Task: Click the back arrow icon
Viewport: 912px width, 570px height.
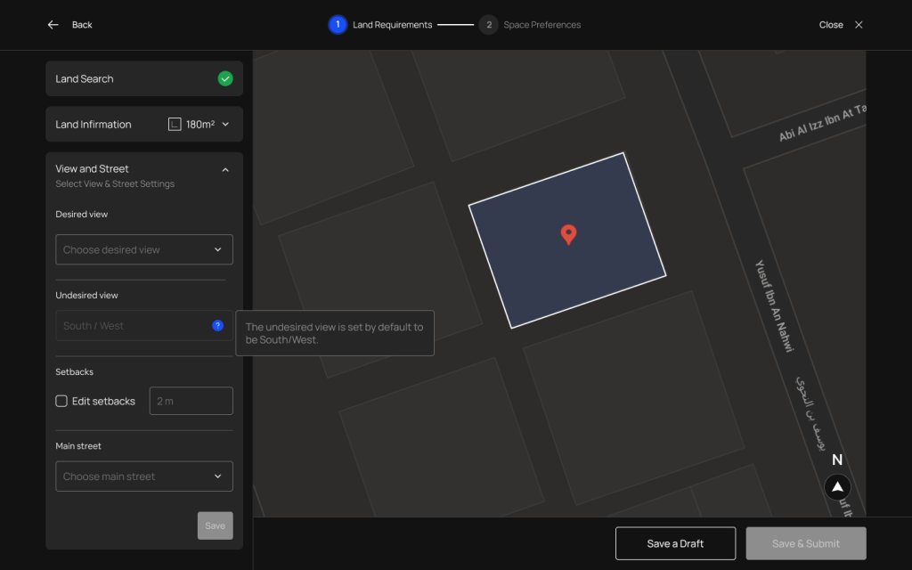Action: click(53, 25)
